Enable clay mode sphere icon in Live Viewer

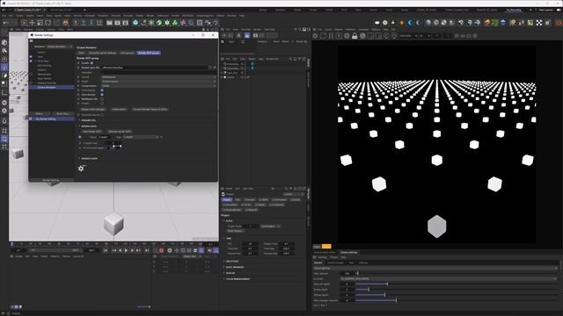tap(362, 36)
